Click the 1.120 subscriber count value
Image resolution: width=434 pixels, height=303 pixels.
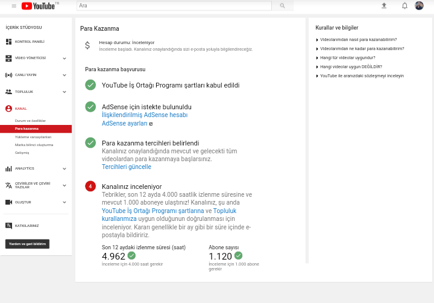pyautogui.click(x=221, y=257)
